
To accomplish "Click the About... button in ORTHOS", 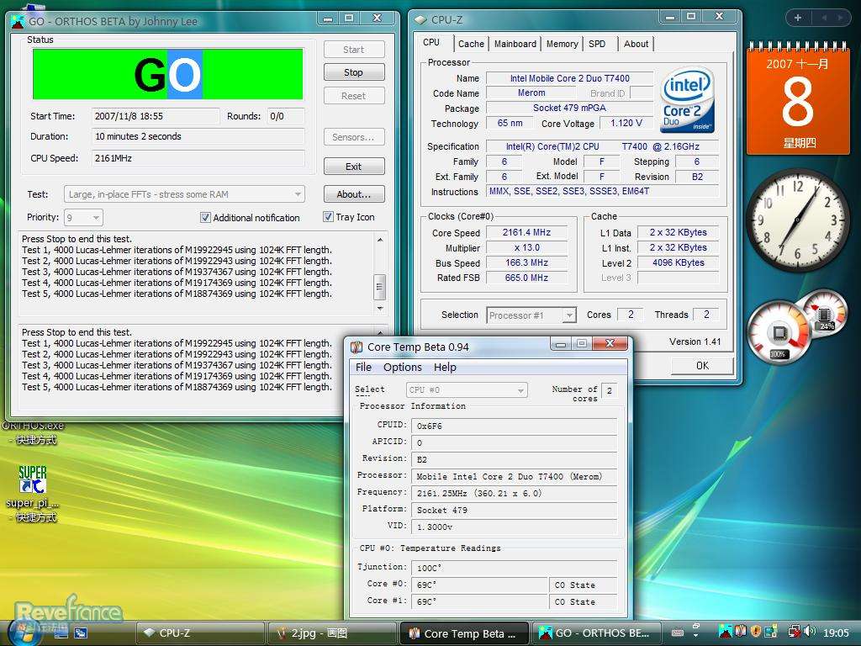I will (354, 194).
